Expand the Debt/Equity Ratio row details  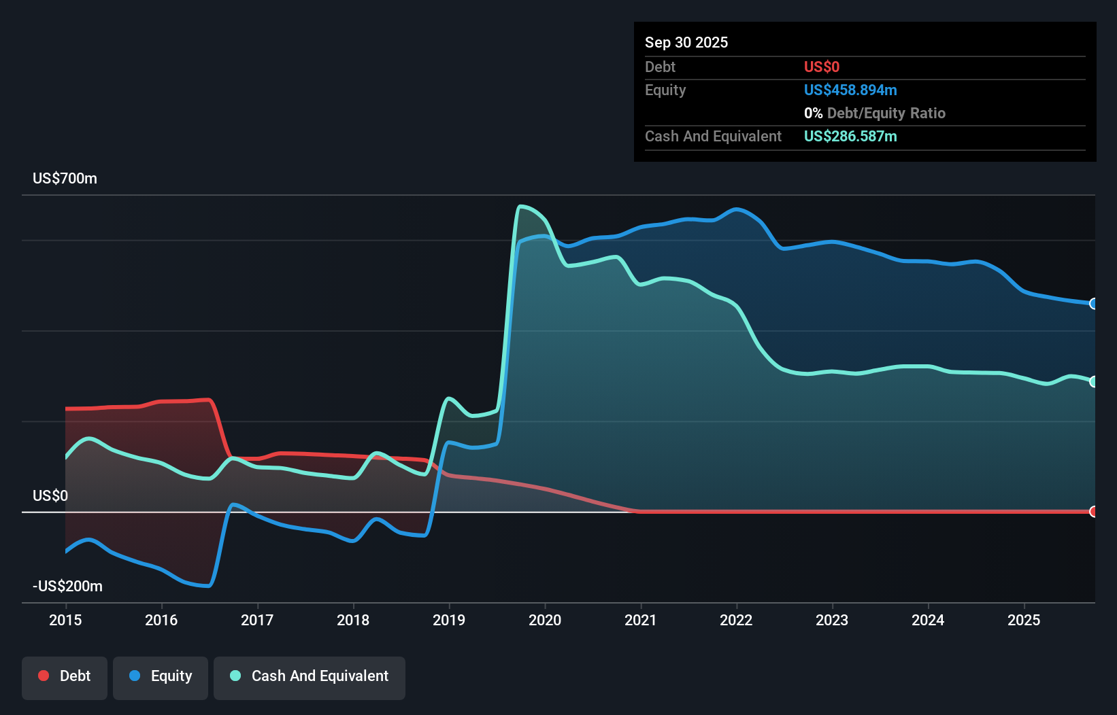pyautogui.click(x=875, y=113)
